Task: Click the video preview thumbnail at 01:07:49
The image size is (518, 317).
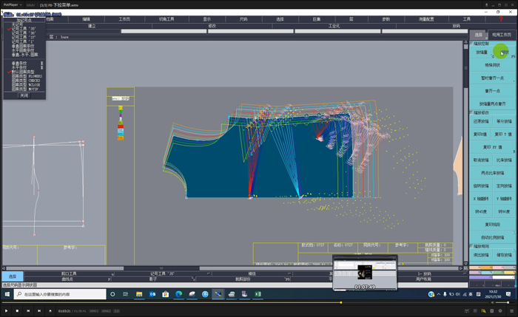Action: pyautogui.click(x=365, y=273)
